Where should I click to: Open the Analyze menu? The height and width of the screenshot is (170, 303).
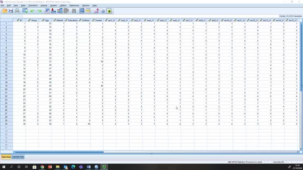click(x=44, y=5)
